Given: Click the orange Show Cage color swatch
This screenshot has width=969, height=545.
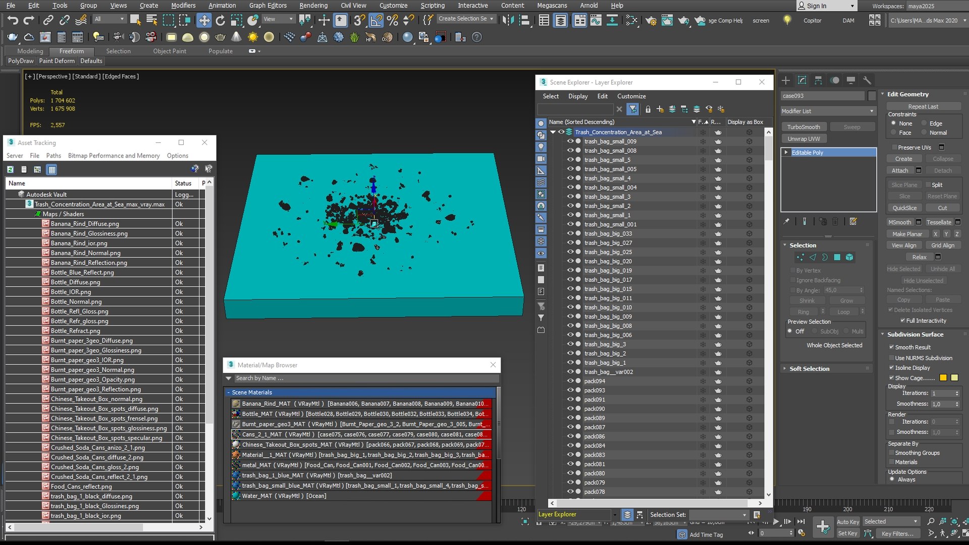Looking at the screenshot, I should pyautogui.click(x=943, y=378).
